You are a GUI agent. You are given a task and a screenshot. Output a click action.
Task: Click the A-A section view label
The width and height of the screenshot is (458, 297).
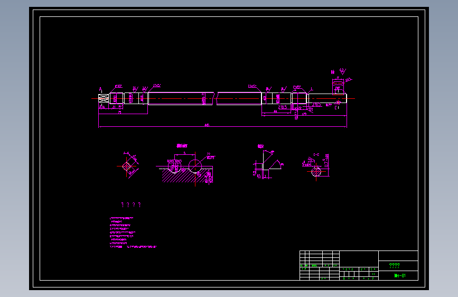[126, 153]
